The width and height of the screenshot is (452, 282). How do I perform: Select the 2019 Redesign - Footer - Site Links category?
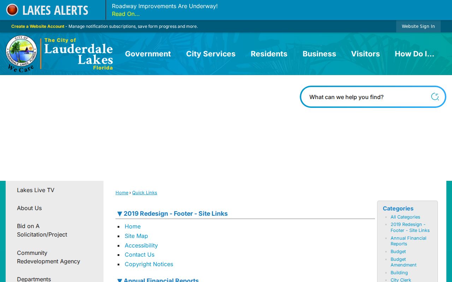410,227
